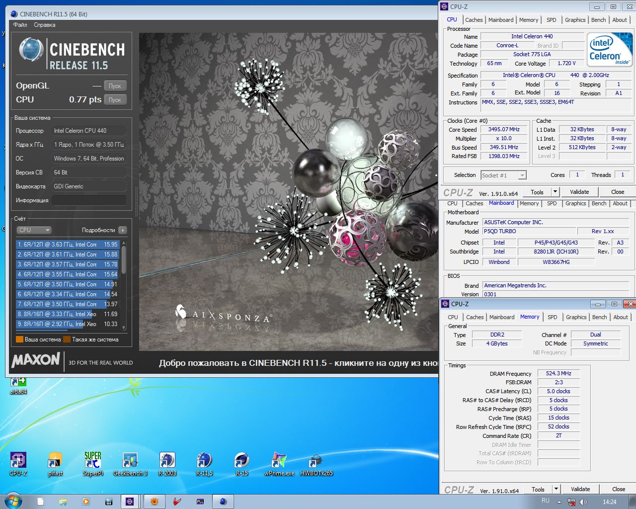The image size is (636, 509).
Task: Click Validate in the bottom CPU-Z window
Action: point(580,489)
